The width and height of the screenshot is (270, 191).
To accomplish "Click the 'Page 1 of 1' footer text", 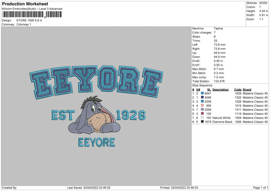I will click(261, 188).
